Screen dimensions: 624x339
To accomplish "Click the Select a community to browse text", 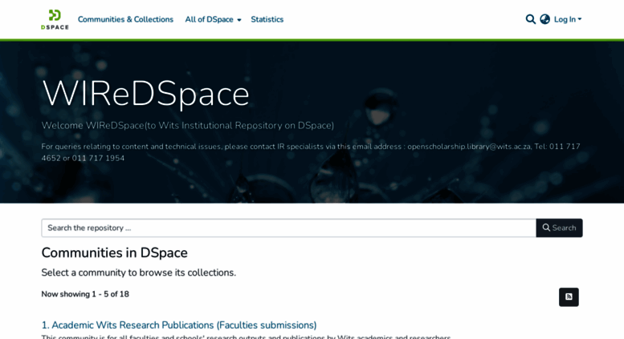I will click(x=138, y=272).
